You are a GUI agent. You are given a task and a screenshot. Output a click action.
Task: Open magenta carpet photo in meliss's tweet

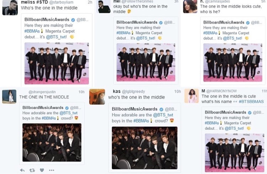(x=57, y=63)
